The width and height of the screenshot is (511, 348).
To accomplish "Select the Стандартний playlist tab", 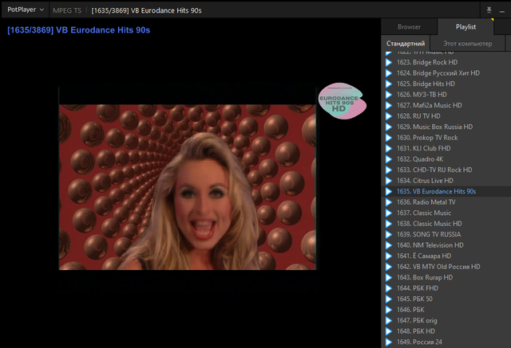I will [406, 44].
